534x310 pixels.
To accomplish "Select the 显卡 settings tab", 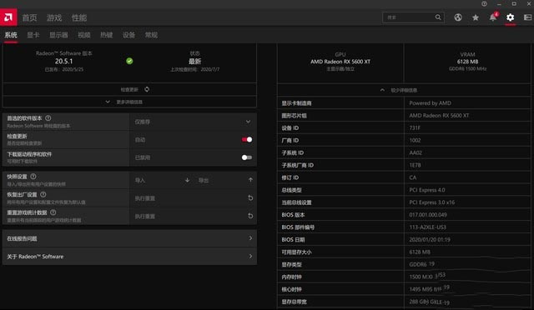I will [x=33, y=35].
